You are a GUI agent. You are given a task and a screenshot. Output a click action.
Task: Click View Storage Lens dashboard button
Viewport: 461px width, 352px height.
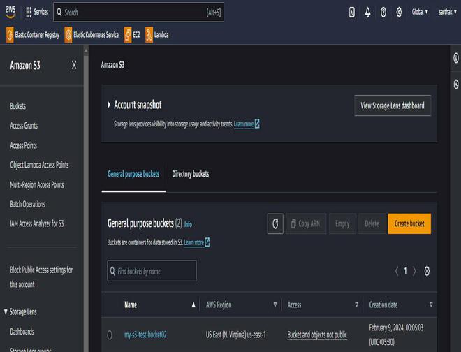tap(393, 105)
